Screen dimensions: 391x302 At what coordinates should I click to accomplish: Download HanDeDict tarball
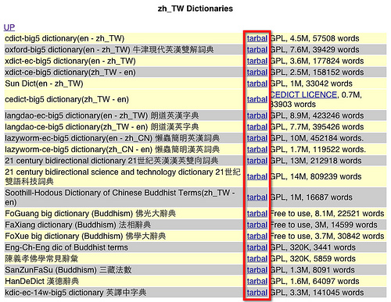coord(257,281)
